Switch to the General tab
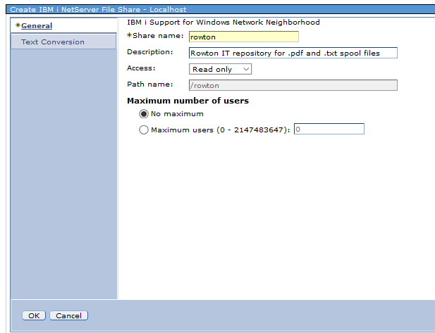 37,26
